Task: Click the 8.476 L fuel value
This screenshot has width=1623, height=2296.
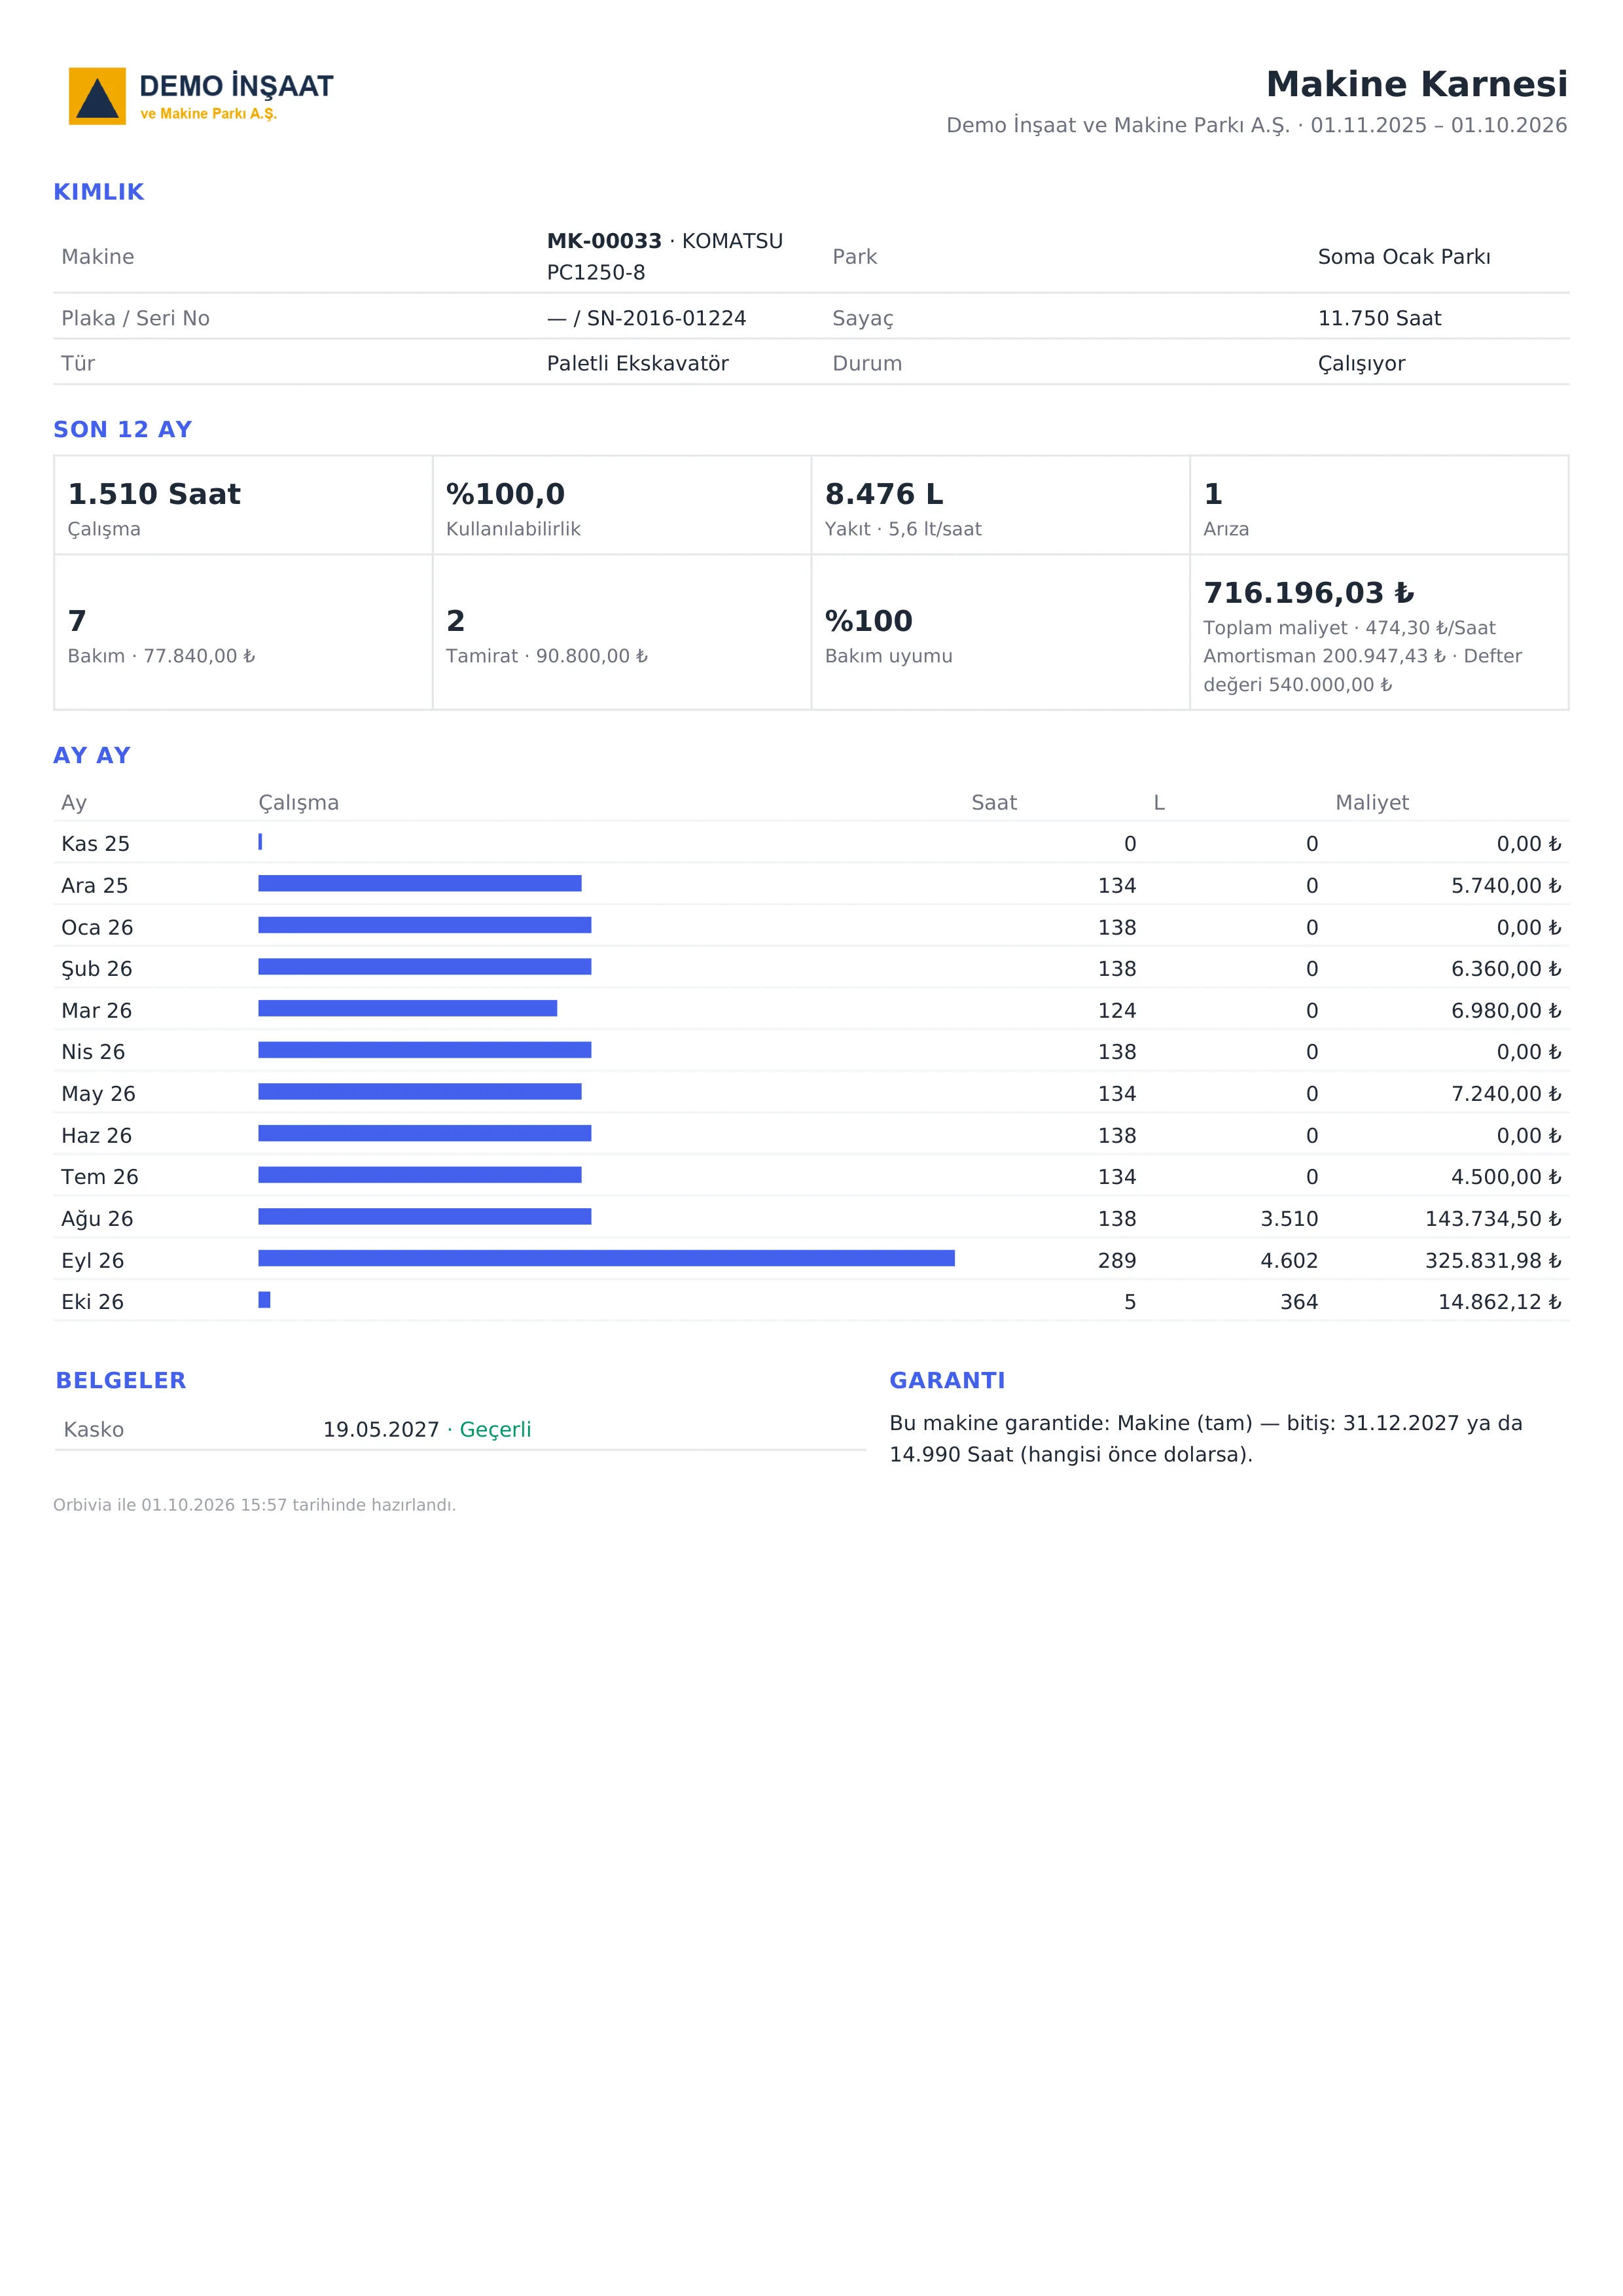Action: [884, 494]
